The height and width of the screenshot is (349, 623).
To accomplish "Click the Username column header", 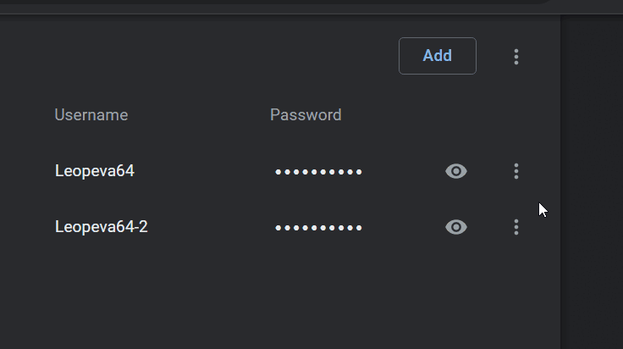I will click(x=91, y=115).
